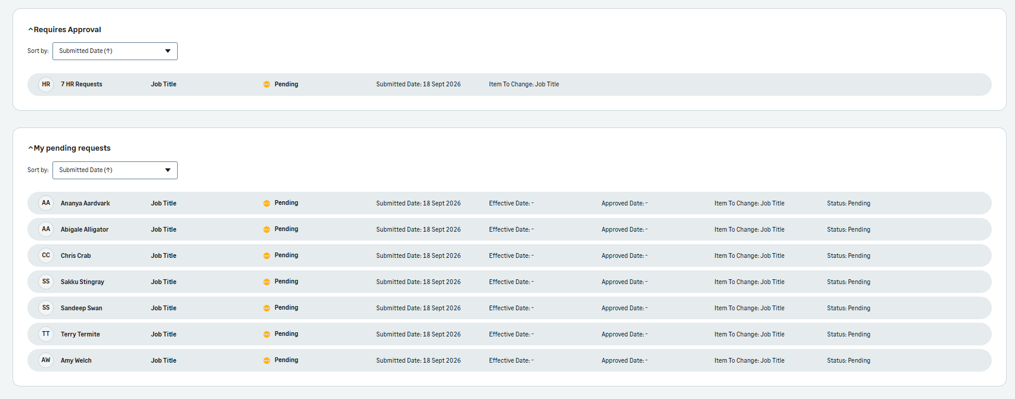Click Chris Crab's CC avatar
The image size is (1015, 399).
(x=46, y=255)
